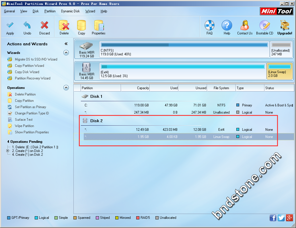Sort by the Used column header
The width and height of the screenshot is (296, 228).
164,88
